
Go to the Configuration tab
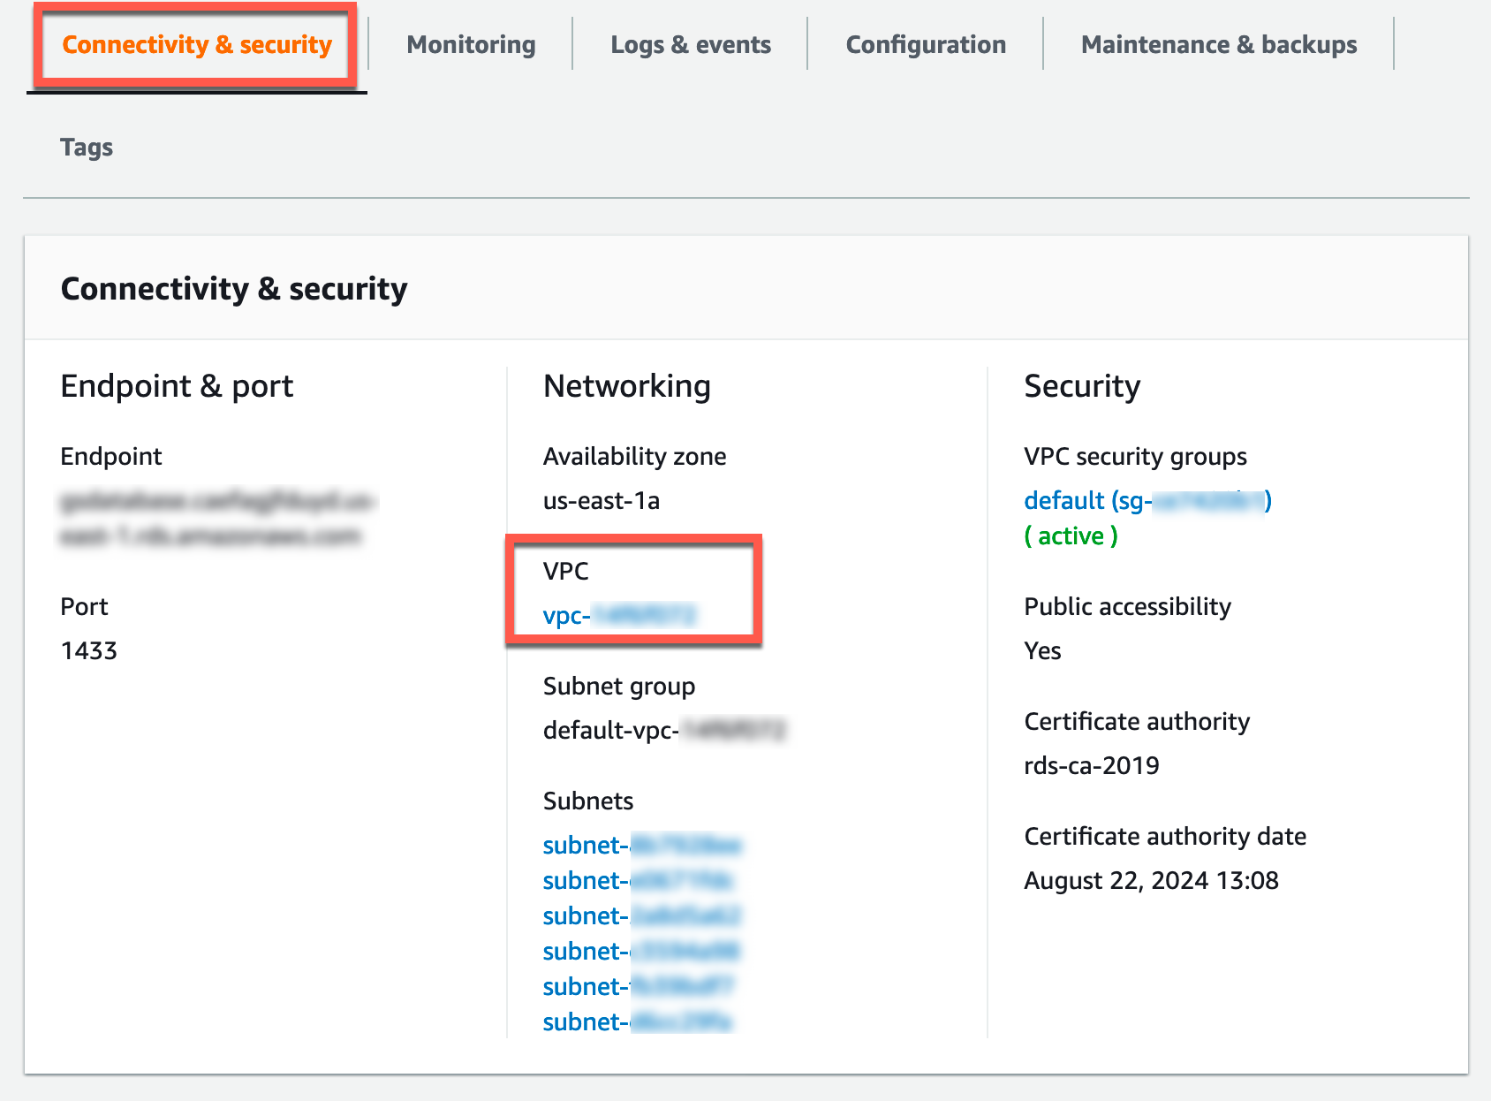pyautogui.click(x=925, y=45)
